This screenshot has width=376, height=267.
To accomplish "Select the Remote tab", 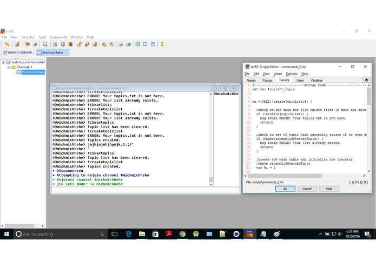I will tap(284, 80).
